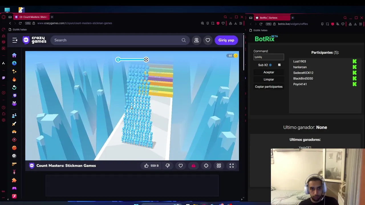
Task: Reload the CrazyGames page
Action: point(20,23)
